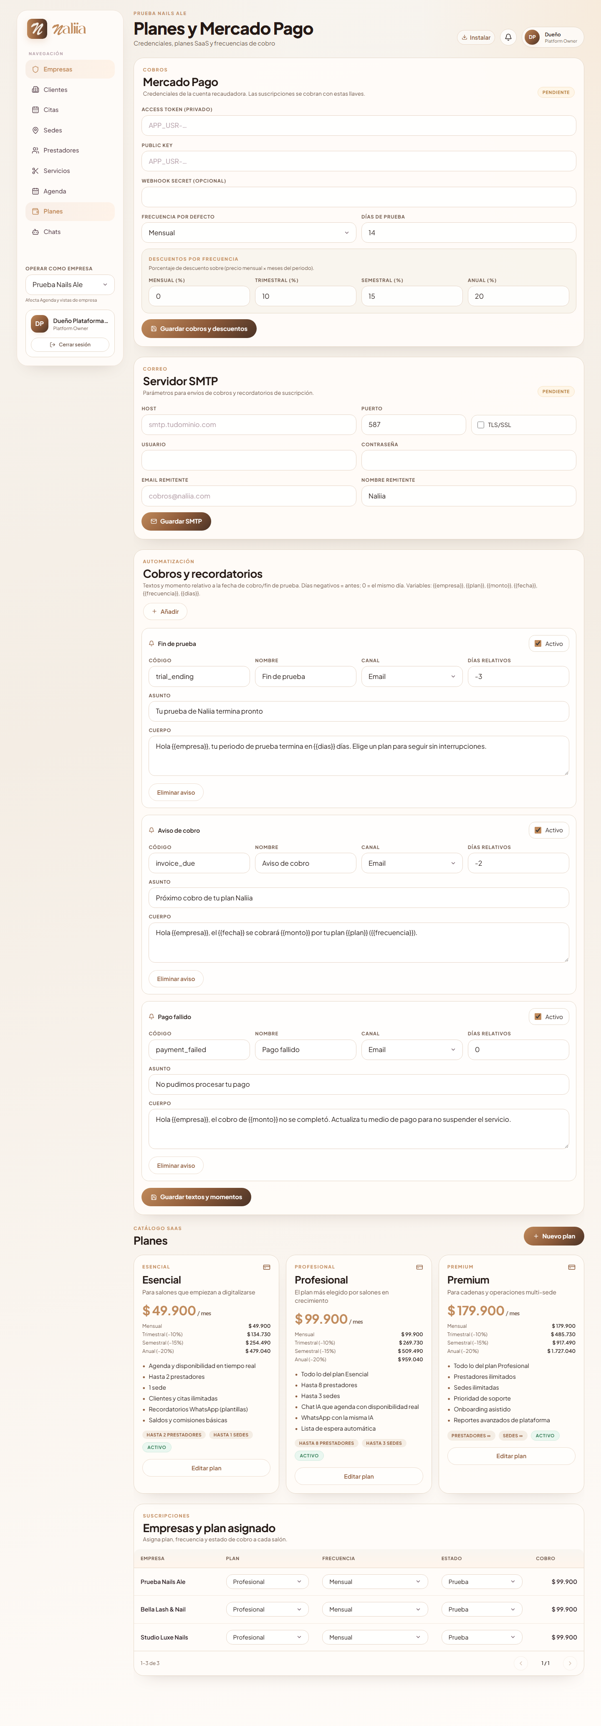
Task: Toggle Activo on the Aviso de cobro notice
Action: (x=538, y=830)
